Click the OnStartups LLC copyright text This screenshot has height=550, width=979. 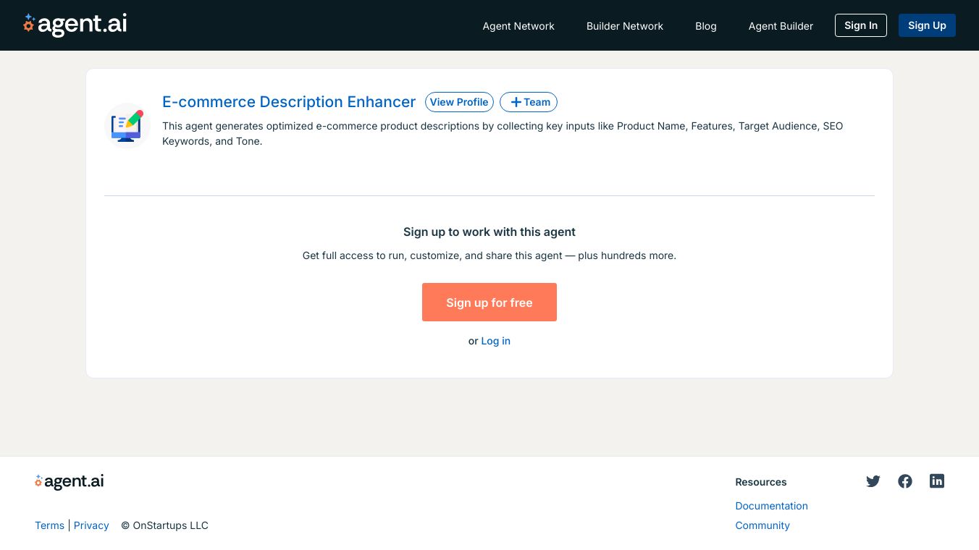pyautogui.click(x=164, y=525)
